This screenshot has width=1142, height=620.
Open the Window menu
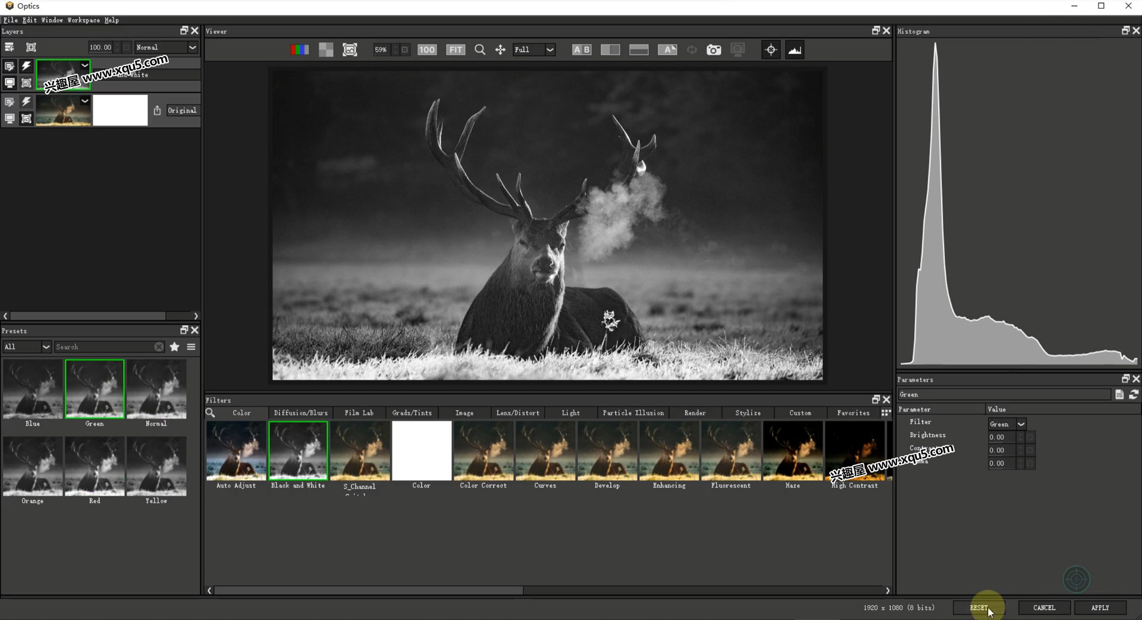click(x=52, y=20)
